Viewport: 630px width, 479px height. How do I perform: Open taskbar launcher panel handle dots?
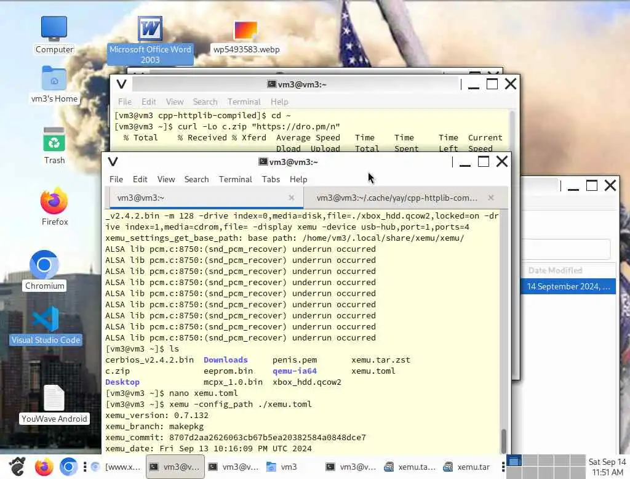click(x=85, y=467)
